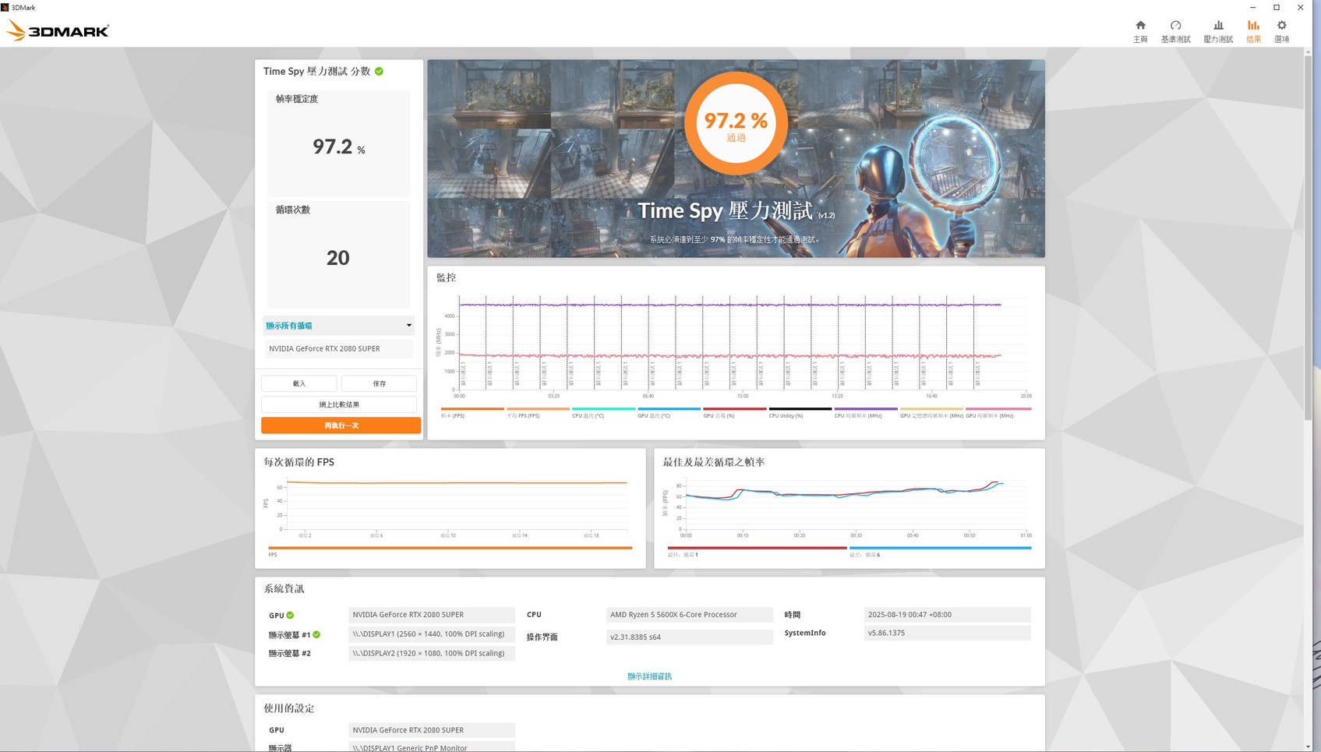The width and height of the screenshot is (1321, 752).
Task: Minimize the 3DMark window
Action: click(x=1252, y=7)
